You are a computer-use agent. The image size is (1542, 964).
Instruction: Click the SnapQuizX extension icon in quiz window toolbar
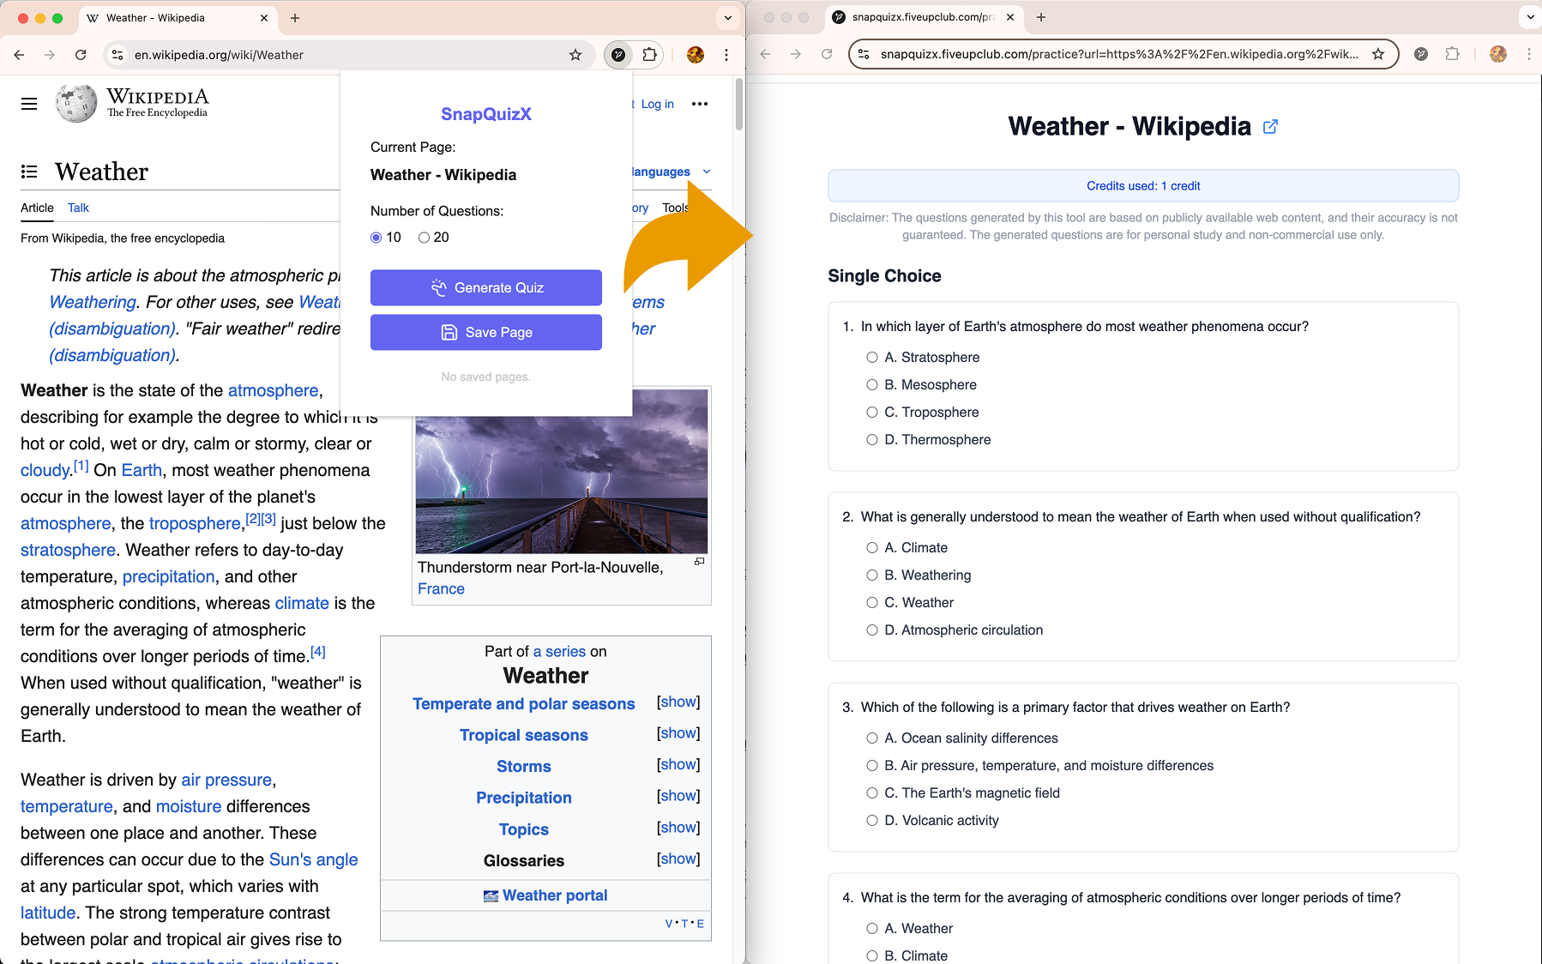(x=1421, y=54)
